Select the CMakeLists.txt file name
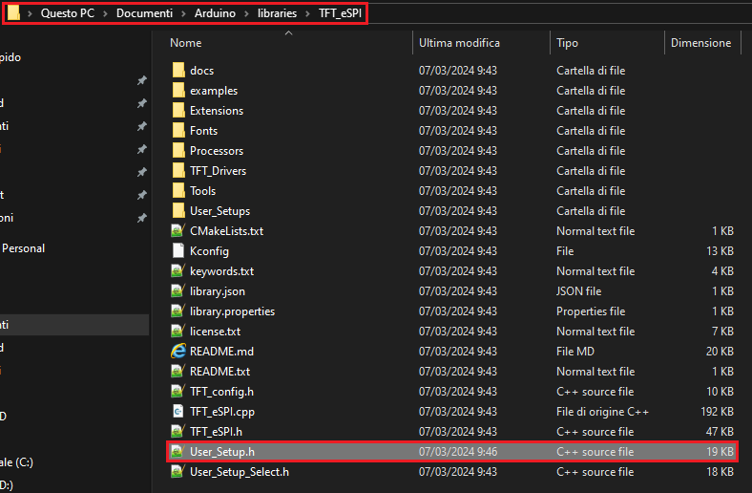The width and height of the screenshot is (752, 493). 226,231
